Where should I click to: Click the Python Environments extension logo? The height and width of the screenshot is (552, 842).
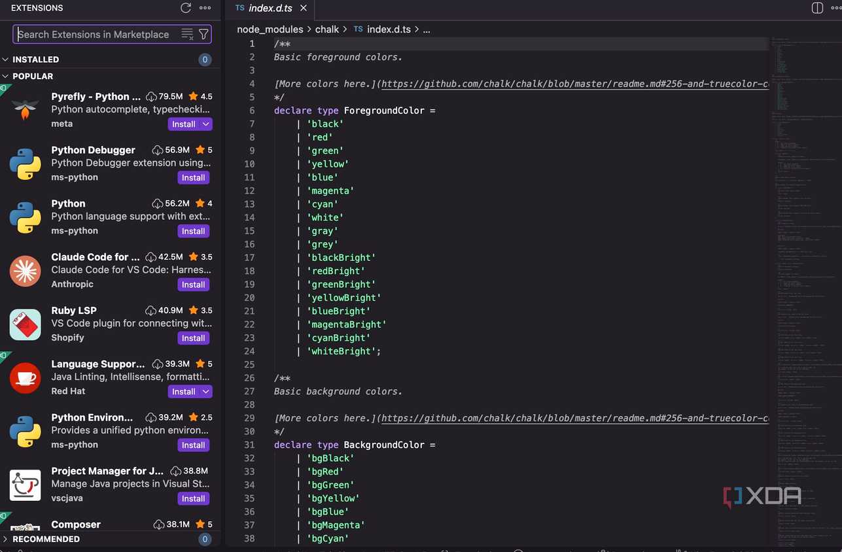(26, 431)
